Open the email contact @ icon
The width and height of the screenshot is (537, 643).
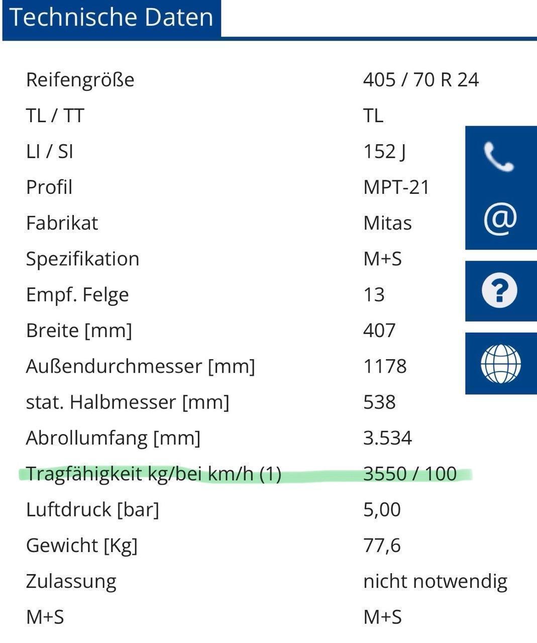[500, 219]
